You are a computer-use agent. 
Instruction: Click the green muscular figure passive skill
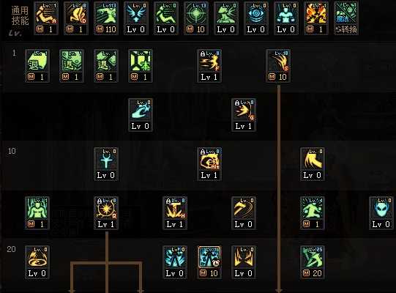click(x=37, y=208)
